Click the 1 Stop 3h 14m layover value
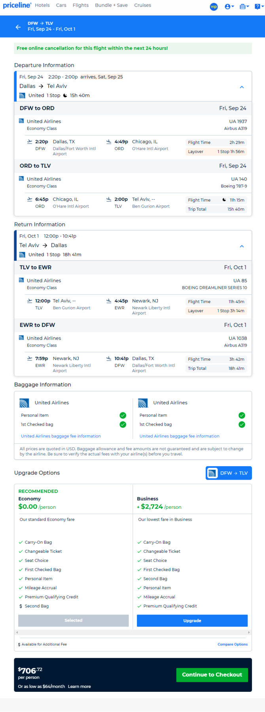 231,311
